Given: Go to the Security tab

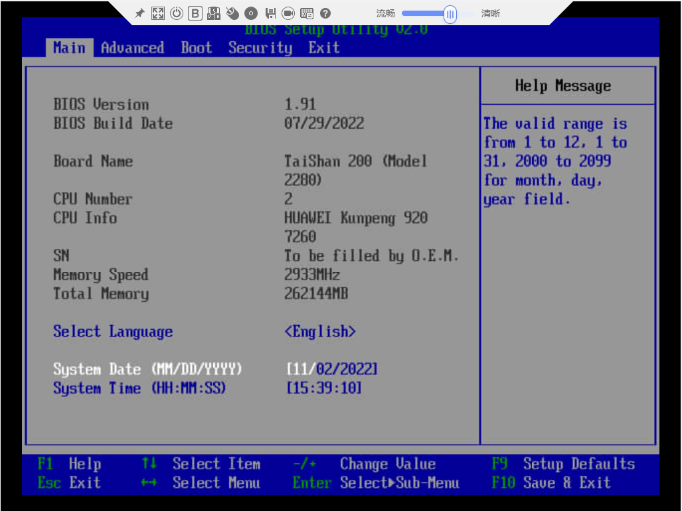Looking at the screenshot, I should pyautogui.click(x=260, y=47).
